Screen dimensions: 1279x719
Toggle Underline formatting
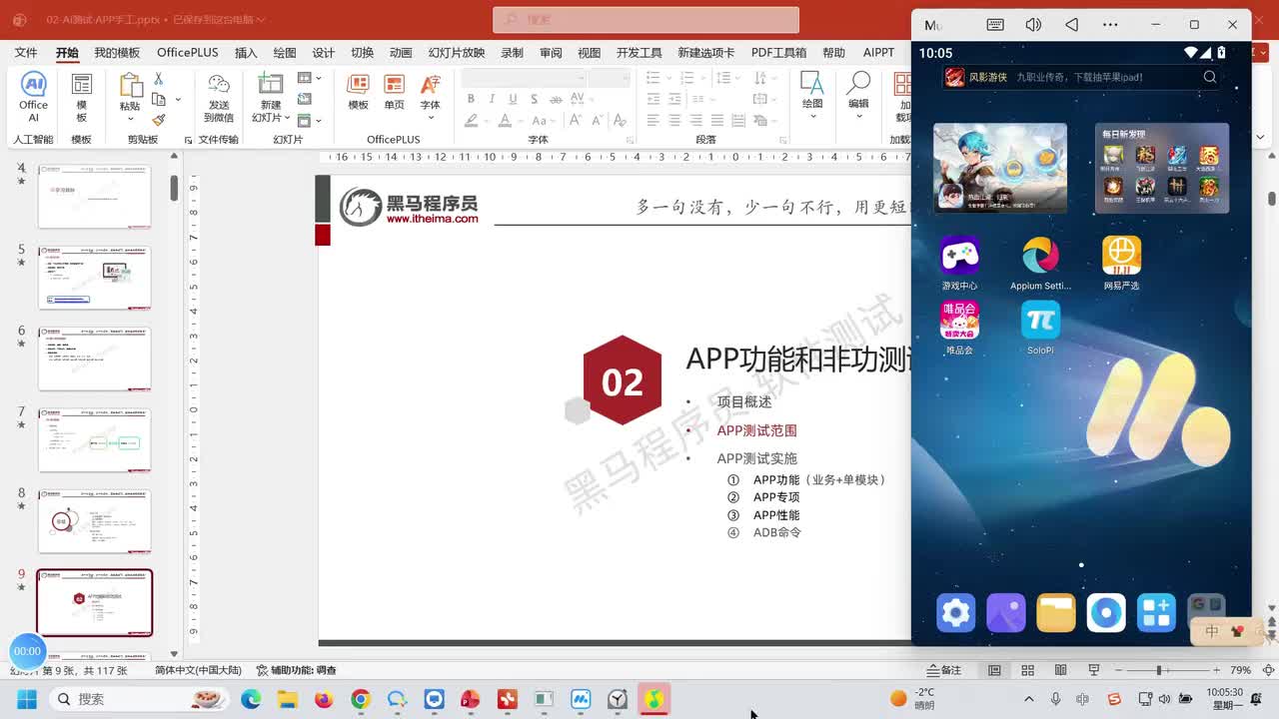point(513,99)
